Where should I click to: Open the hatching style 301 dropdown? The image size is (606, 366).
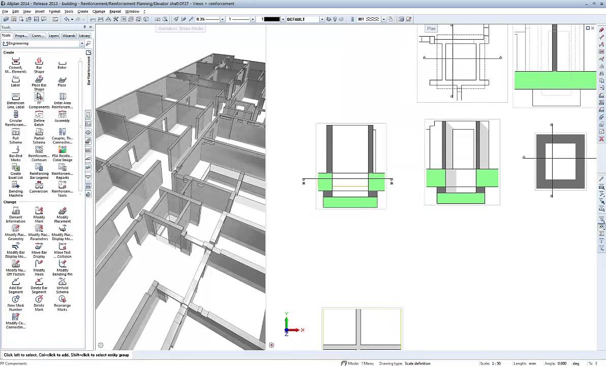[x=384, y=19]
